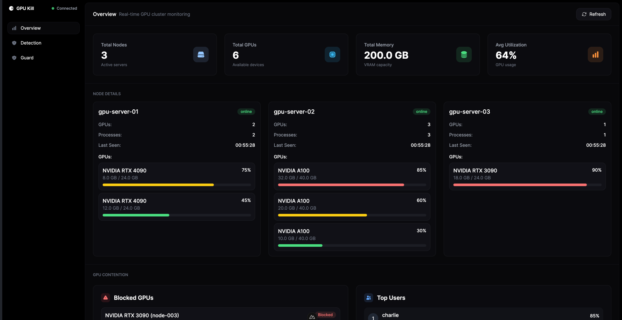This screenshot has width=622, height=320.
Task: Click the Top Users people icon
Action: click(x=368, y=298)
